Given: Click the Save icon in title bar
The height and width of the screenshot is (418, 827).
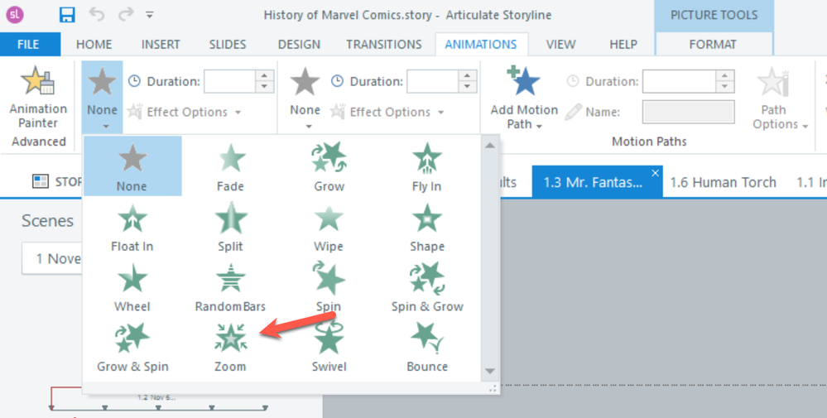Looking at the screenshot, I should tap(67, 15).
